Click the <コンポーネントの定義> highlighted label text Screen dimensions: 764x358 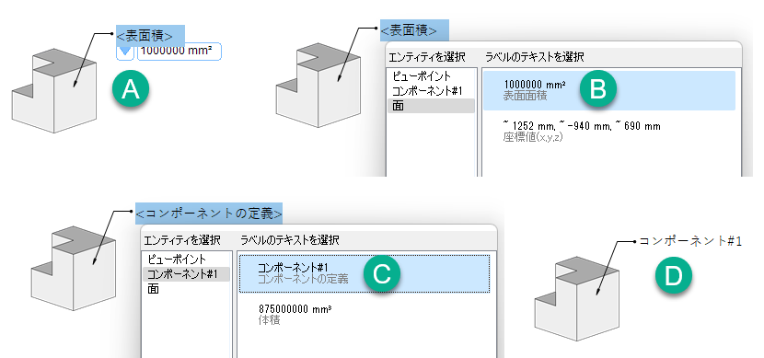point(209,214)
